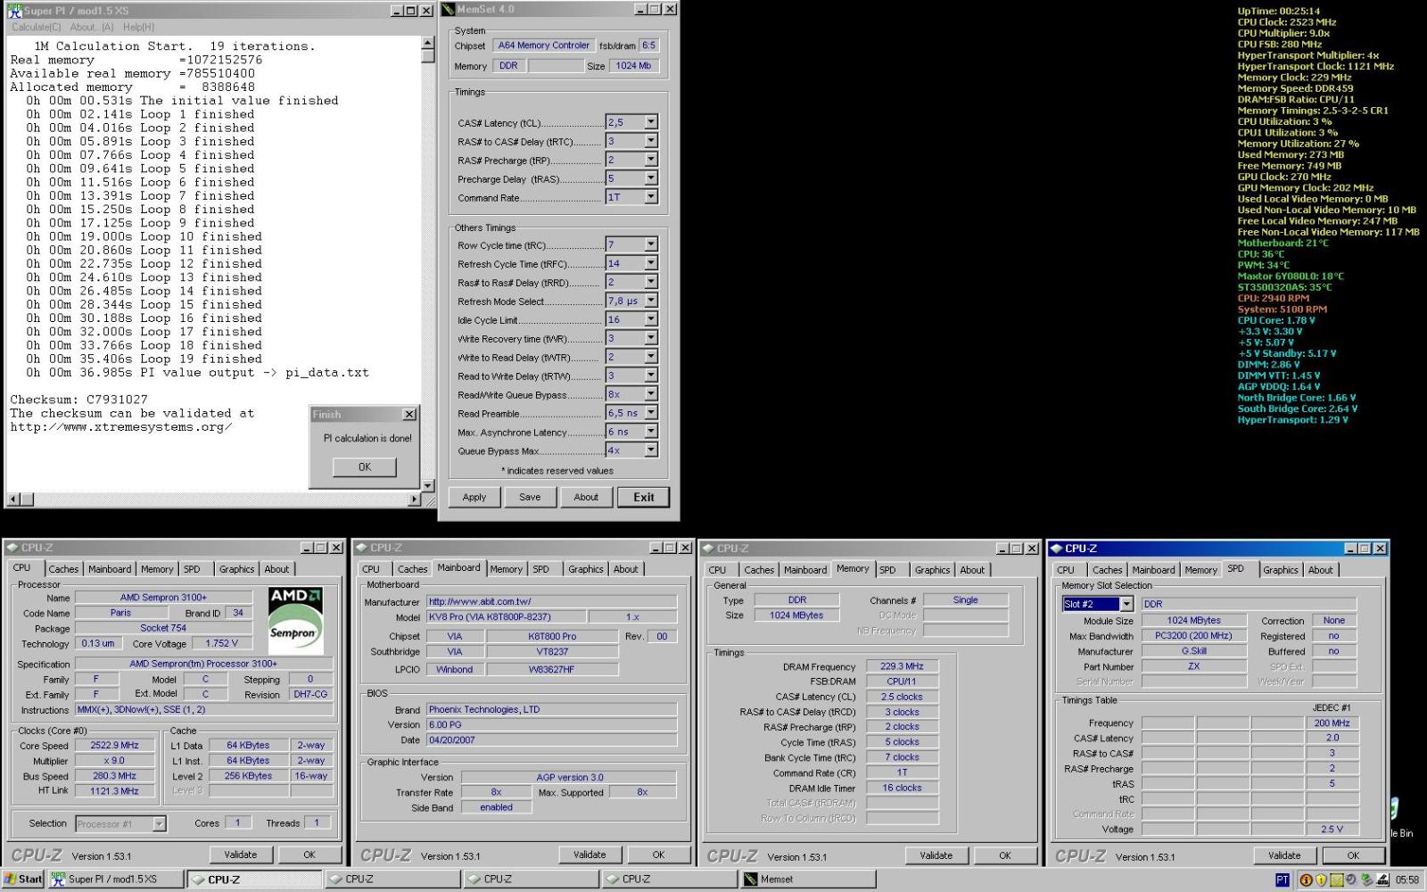
Task: Activate the Memset taskbar button
Action: click(x=808, y=879)
